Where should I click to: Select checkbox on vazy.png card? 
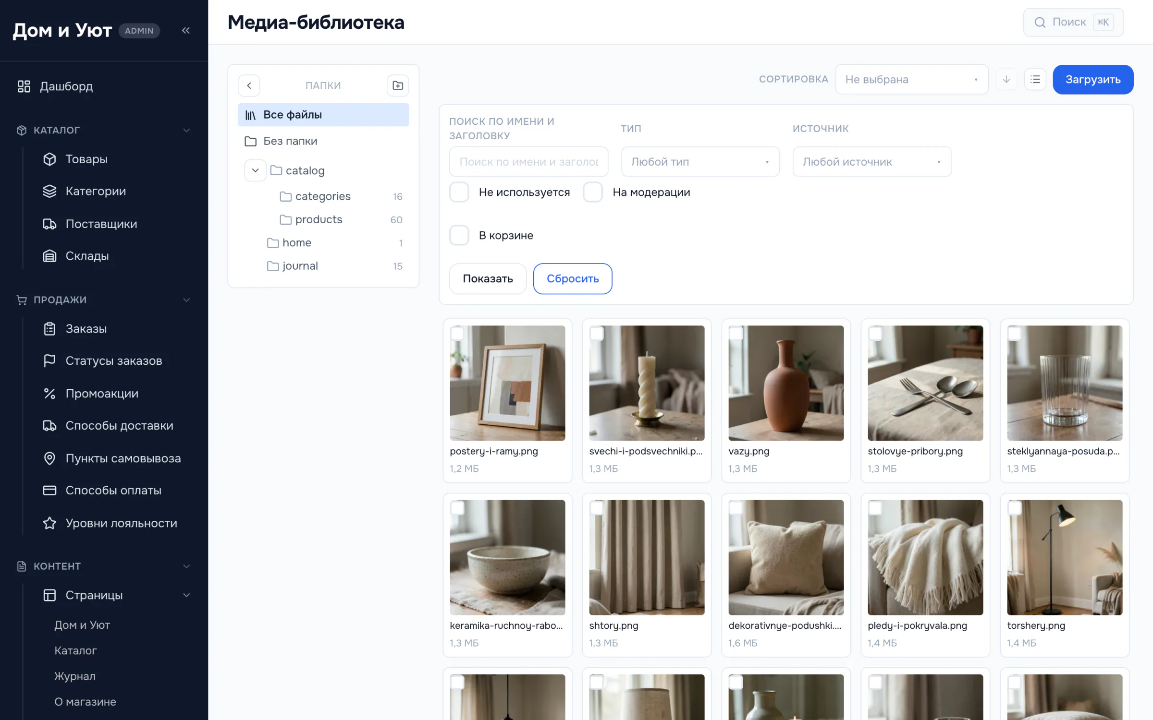(736, 333)
